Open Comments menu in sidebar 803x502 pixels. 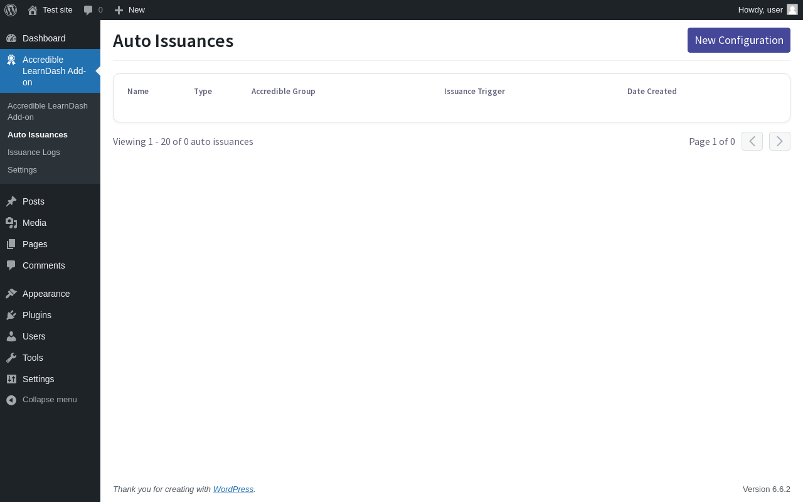pyautogui.click(x=50, y=265)
